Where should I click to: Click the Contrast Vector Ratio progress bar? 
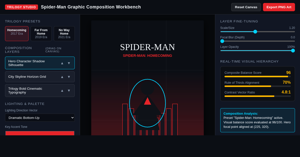[257, 96]
